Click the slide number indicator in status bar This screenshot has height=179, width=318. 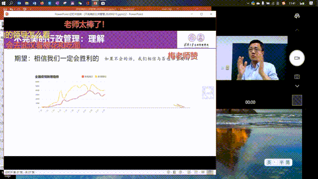coord(20,172)
